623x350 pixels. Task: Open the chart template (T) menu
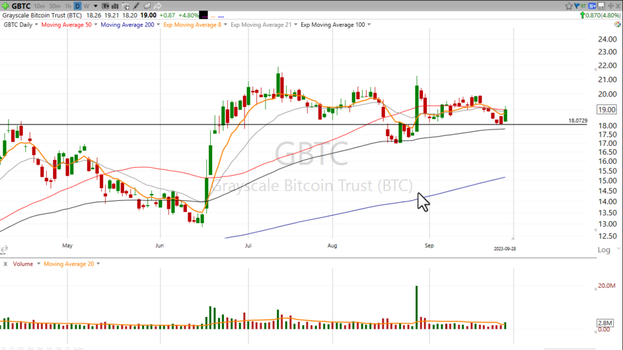(106, 6)
